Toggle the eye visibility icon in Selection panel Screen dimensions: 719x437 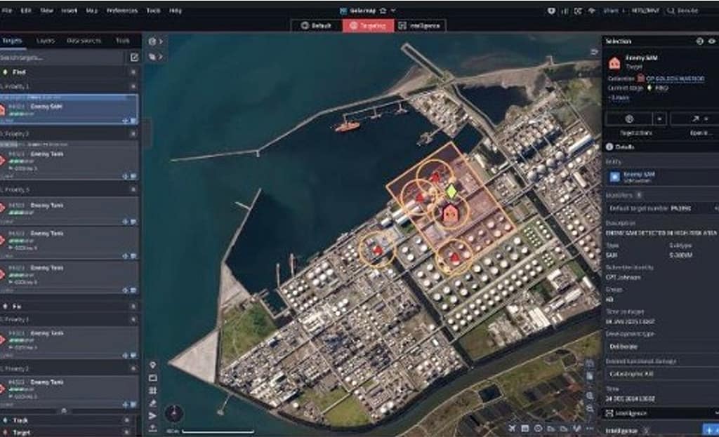tap(711, 41)
